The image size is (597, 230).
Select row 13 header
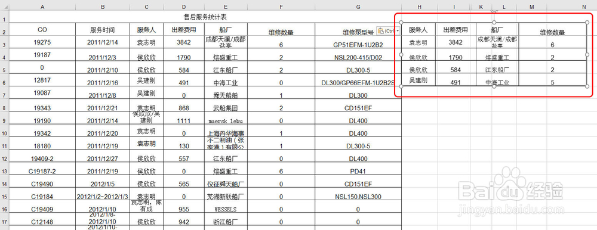pos(5,169)
